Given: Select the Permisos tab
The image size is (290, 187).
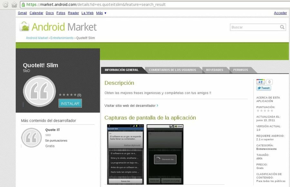Looking at the screenshot, I should click(x=240, y=70).
